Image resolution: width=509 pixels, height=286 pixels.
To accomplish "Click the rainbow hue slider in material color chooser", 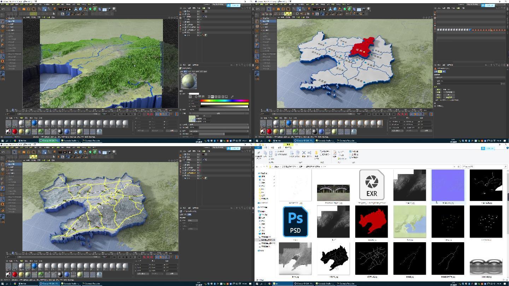I will click(224, 101).
